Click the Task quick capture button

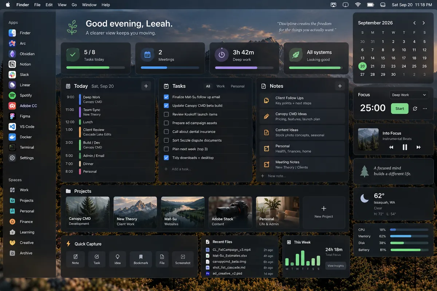click(97, 259)
